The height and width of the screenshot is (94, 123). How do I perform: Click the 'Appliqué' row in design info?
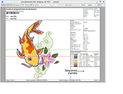[77, 32]
